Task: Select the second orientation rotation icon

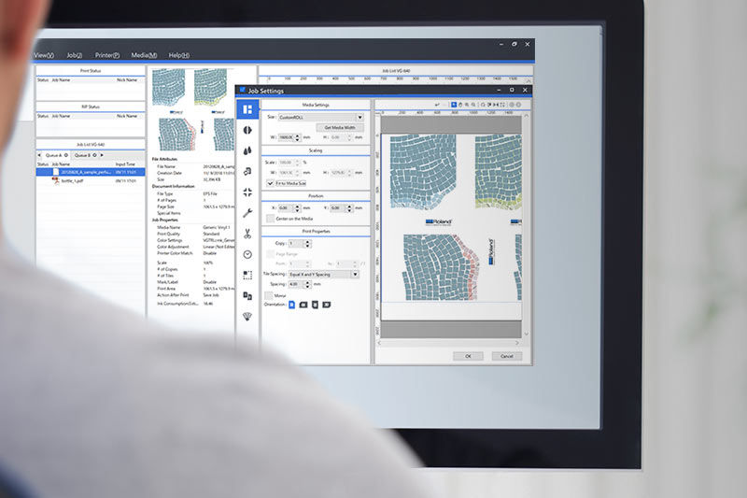Action: pyautogui.click(x=303, y=305)
